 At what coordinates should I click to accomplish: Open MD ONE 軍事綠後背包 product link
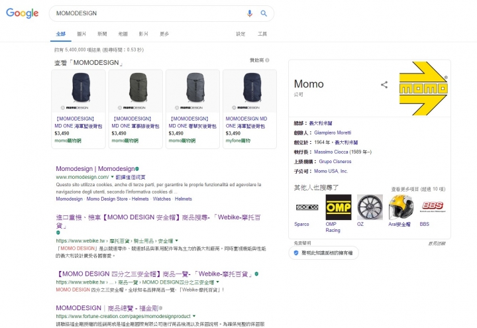(135, 123)
